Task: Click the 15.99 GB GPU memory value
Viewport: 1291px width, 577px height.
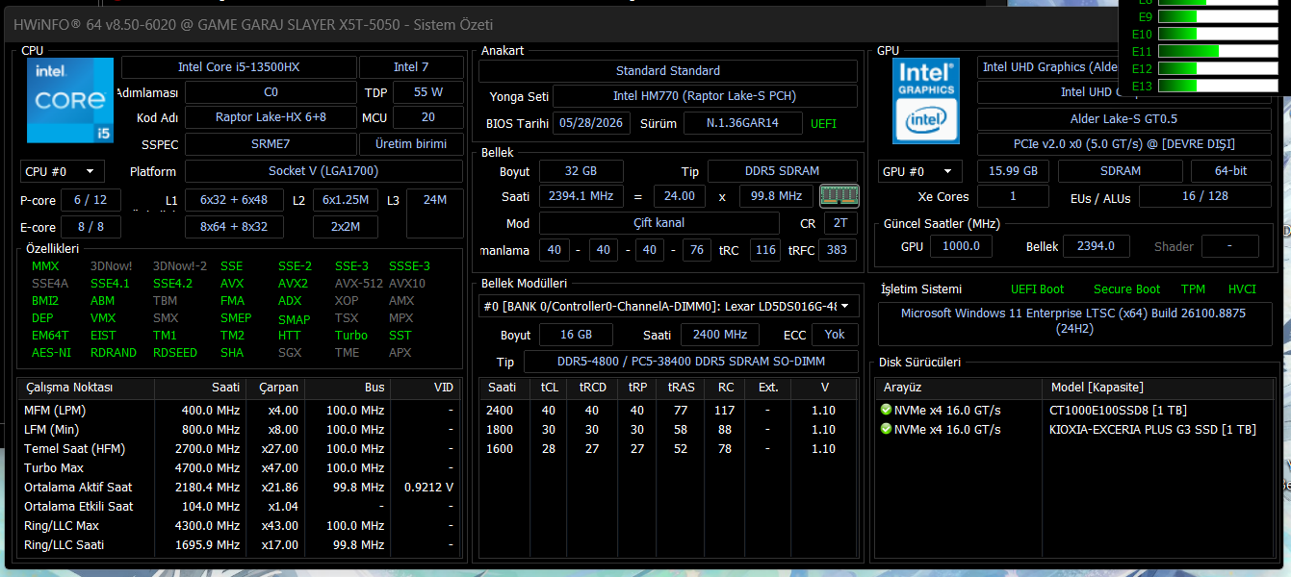Action: pyautogui.click(x=1013, y=171)
